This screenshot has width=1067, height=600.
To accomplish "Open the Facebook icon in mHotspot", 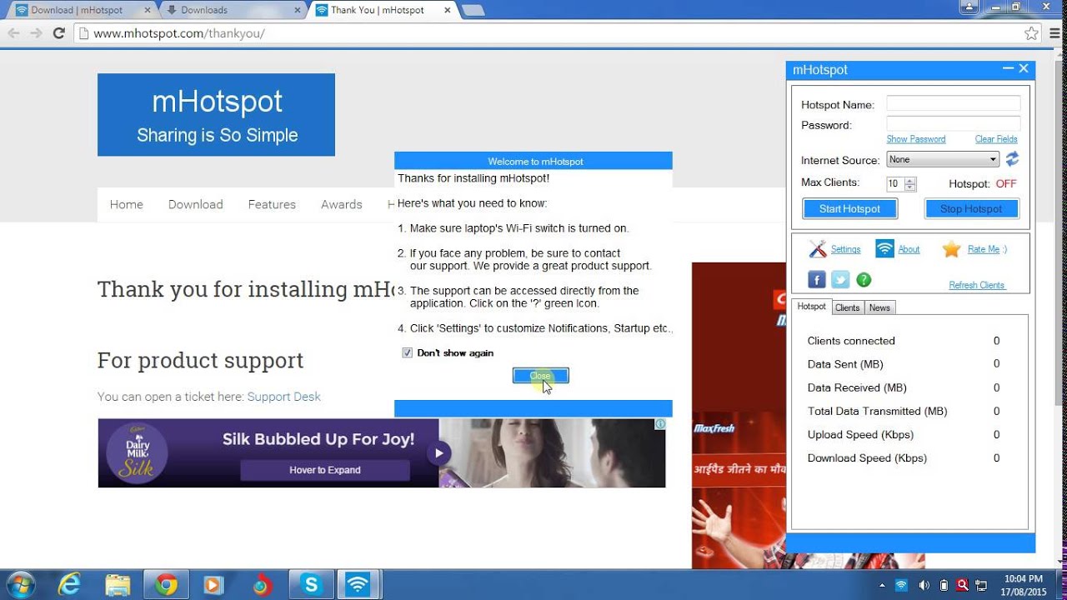I will [817, 280].
